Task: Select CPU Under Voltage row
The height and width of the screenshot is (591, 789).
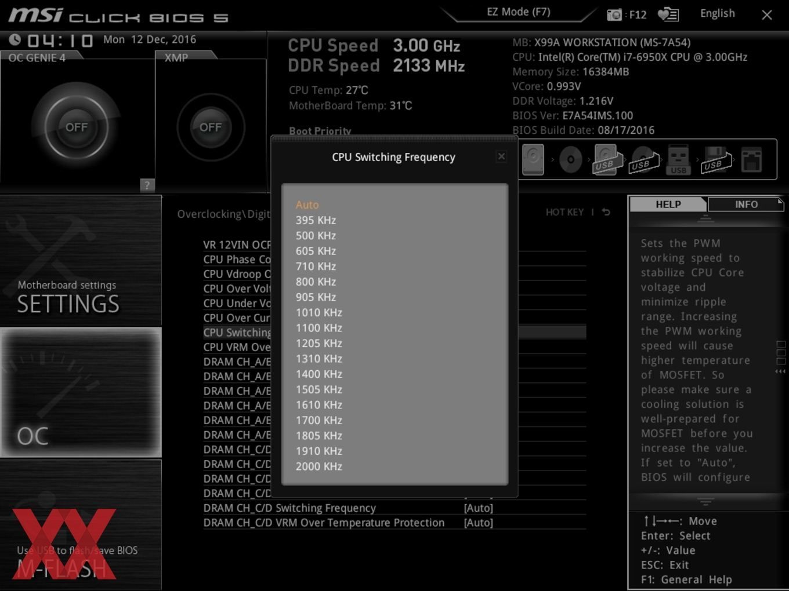Action: pyautogui.click(x=237, y=303)
